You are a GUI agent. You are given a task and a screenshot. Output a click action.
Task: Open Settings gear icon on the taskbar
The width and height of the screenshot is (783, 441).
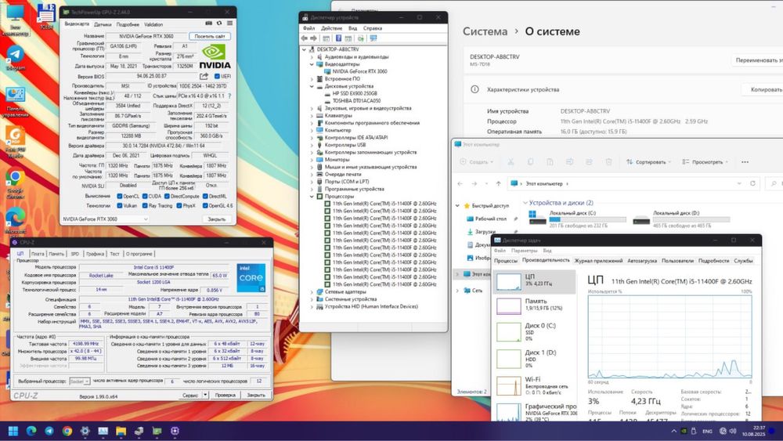click(x=85, y=431)
